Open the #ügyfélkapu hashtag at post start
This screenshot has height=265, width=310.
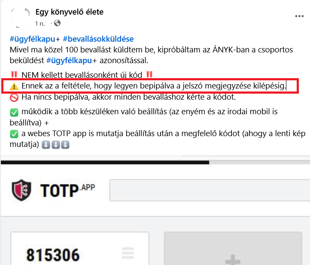point(33,39)
